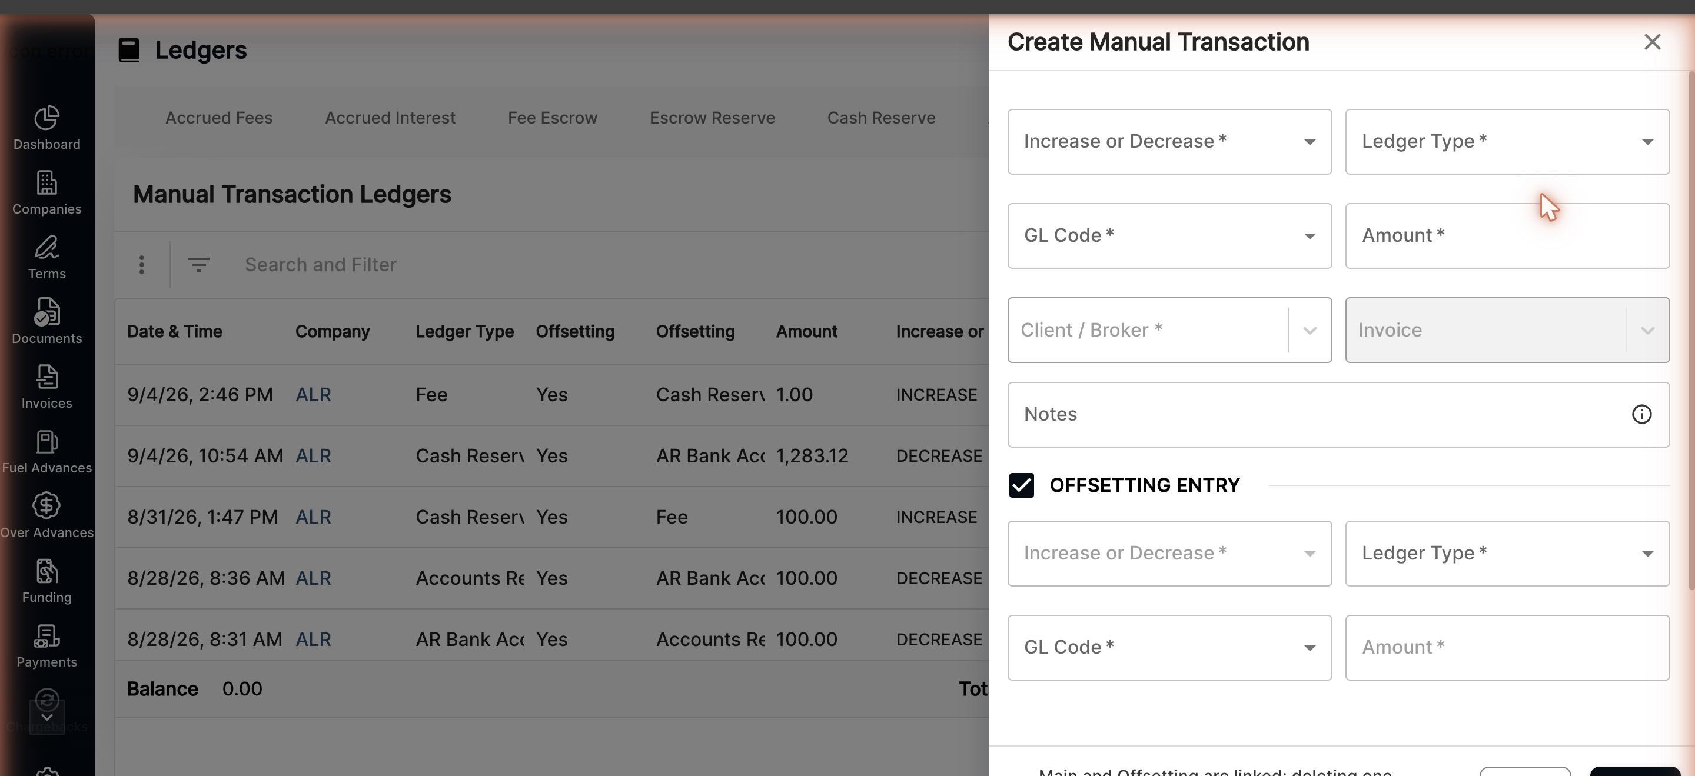The width and height of the screenshot is (1695, 776).
Task: Switch to the Escrow Reserve tab
Action: tap(712, 118)
